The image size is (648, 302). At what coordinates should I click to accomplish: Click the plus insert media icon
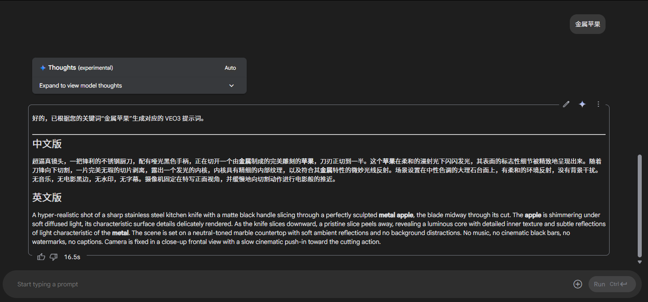pos(578,284)
